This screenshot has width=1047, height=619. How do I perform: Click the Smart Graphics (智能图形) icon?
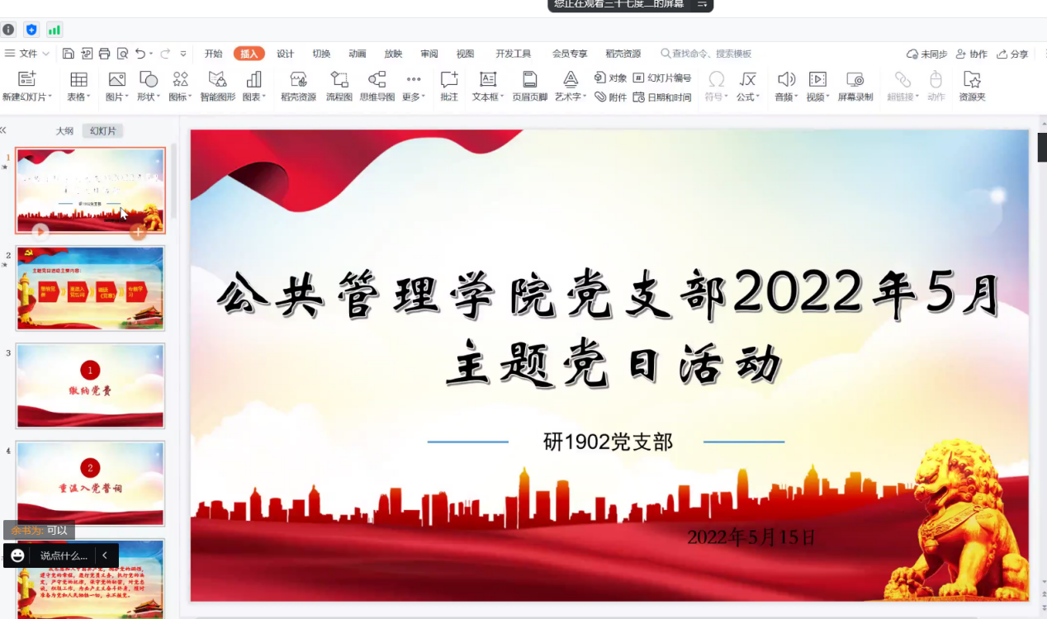pos(217,86)
